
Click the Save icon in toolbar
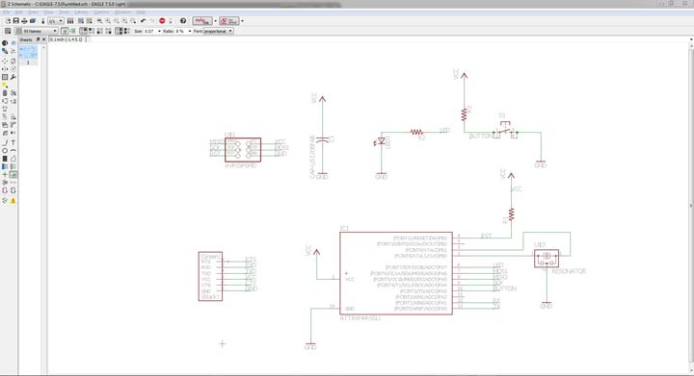(x=16, y=21)
